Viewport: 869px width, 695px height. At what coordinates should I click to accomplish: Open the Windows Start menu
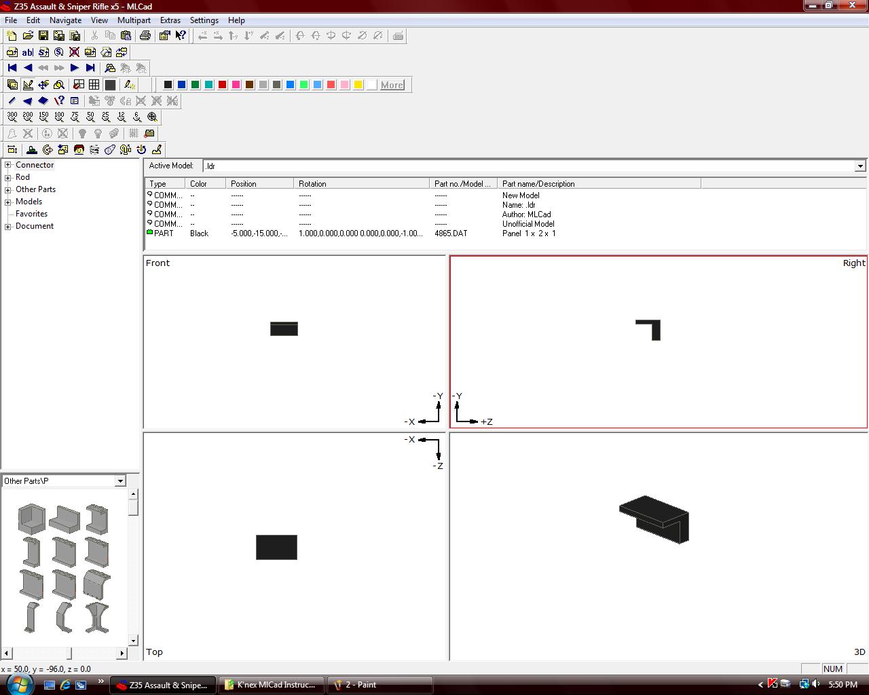click(x=18, y=684)
